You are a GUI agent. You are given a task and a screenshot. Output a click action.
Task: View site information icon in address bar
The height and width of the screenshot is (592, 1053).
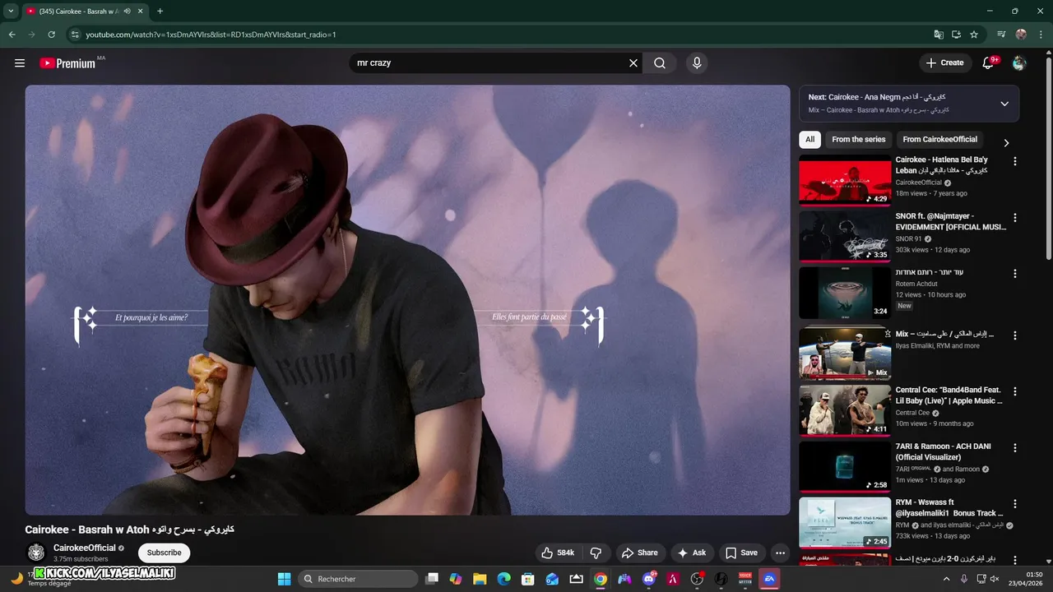point(74,35)
